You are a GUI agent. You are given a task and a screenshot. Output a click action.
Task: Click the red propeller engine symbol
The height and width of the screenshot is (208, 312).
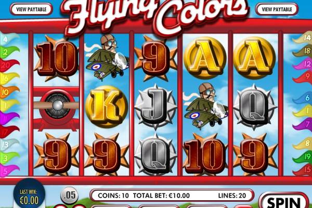[x=56, y=109]
